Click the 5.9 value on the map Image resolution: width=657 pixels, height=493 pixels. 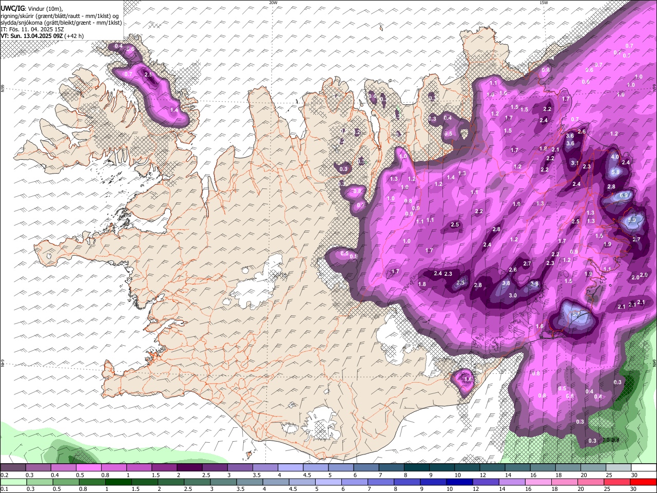pyautogui.click(x=632, y=220)
